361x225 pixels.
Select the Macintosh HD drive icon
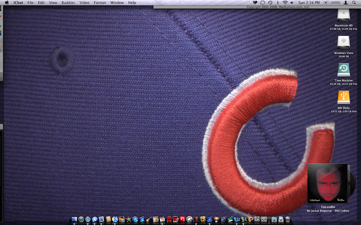point(343,16)
